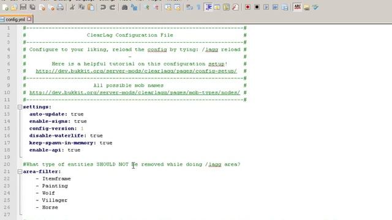Click the '- Villager' list entry
The width and height of the screenshot is (392, 220).
tap(51, 200)
